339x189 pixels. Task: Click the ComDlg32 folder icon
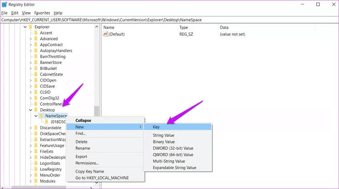[x=36, y=98]
